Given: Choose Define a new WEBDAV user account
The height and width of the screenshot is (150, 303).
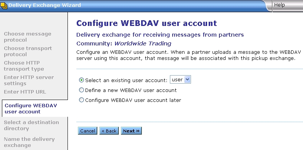Looking at the screenshot, I should pos(82,90).
